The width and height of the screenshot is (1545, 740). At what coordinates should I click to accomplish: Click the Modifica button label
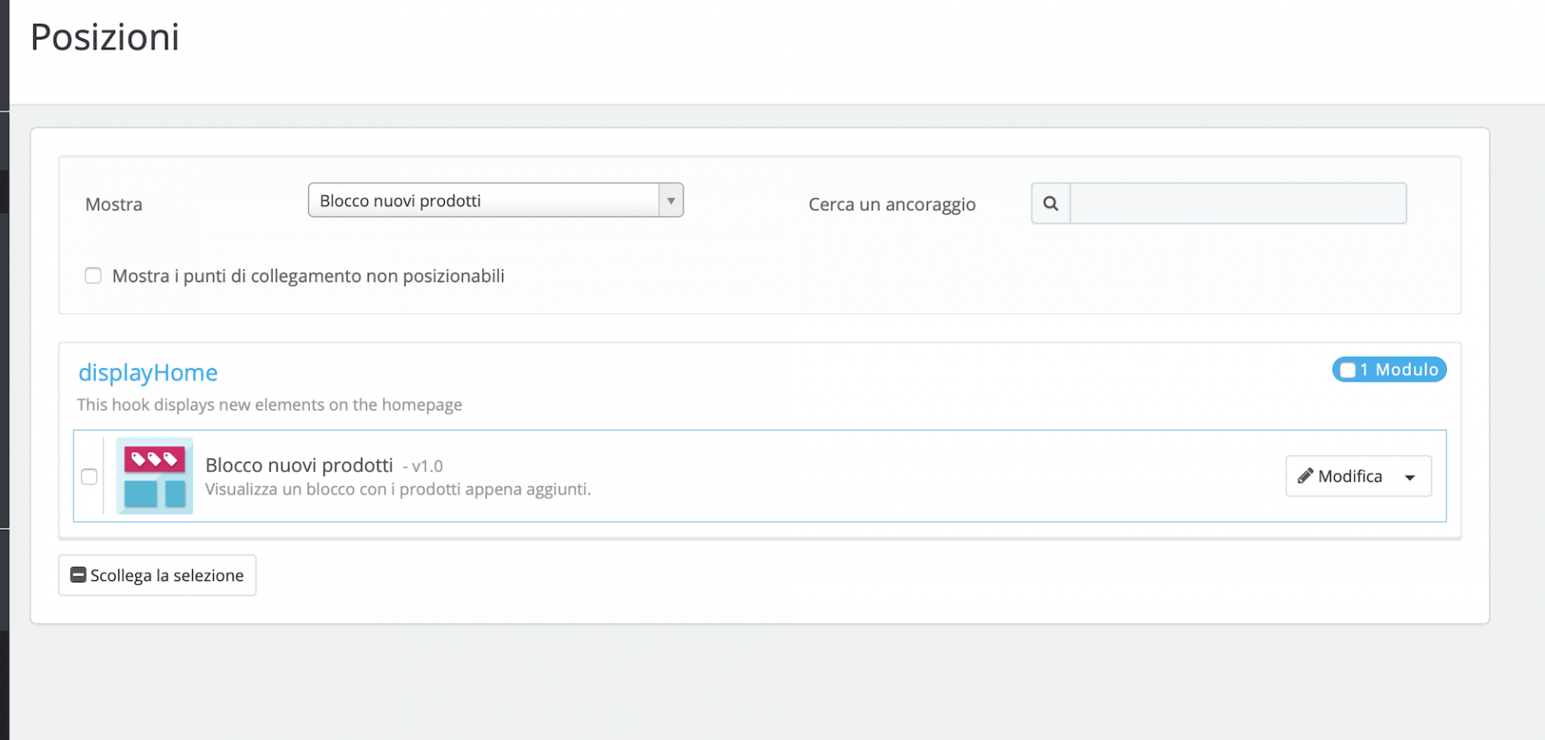1349,476
